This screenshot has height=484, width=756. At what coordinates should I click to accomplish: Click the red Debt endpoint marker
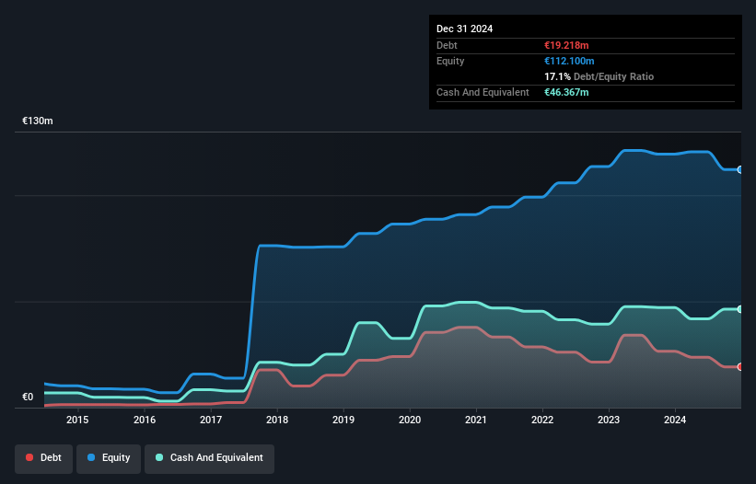point(739,367)
